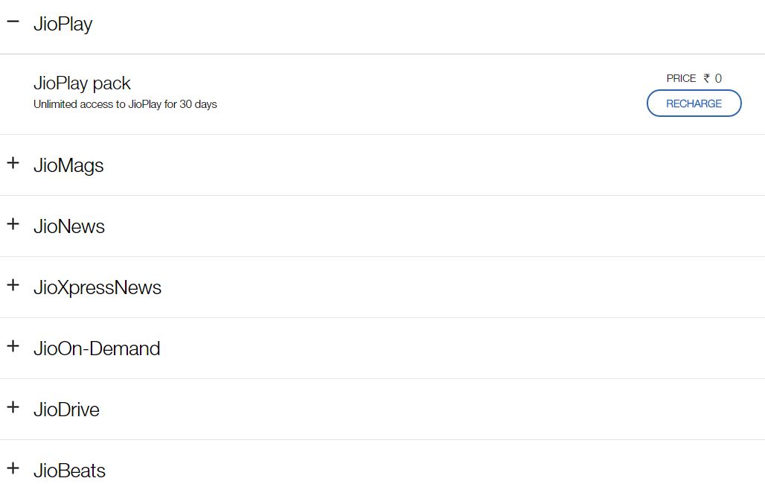Collapse JioPlay using the minus icon
This screenshot has height=484, width=765.
click(x=13, y=22)
